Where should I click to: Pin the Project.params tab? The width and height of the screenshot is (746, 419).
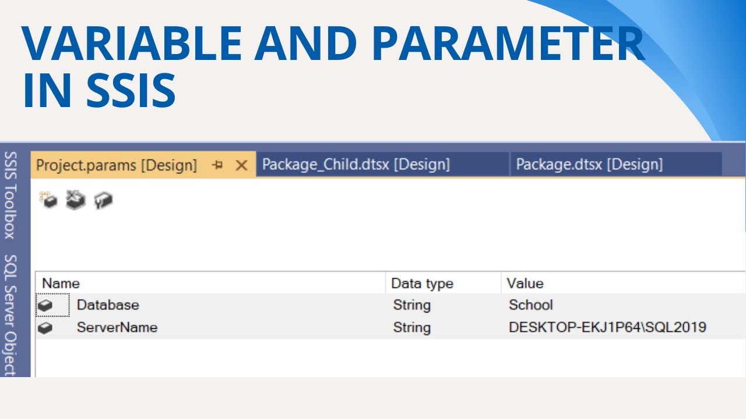pyautogui.click(x=218, y=165)
